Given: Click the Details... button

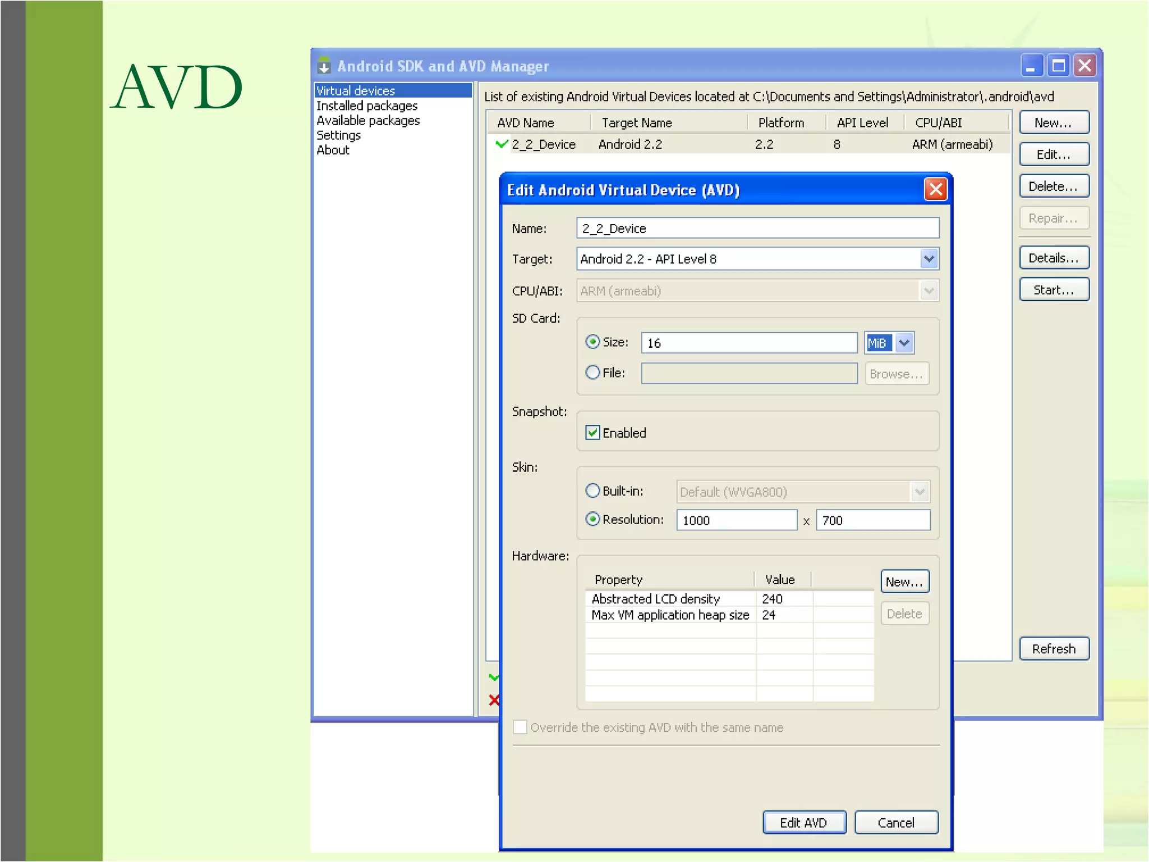Looking at the screenshot, I should (1054, 258).
